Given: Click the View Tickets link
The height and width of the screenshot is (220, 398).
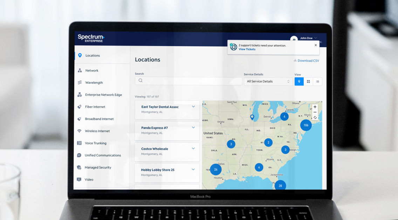Looking at the screenshot, I should coord(247,49).
